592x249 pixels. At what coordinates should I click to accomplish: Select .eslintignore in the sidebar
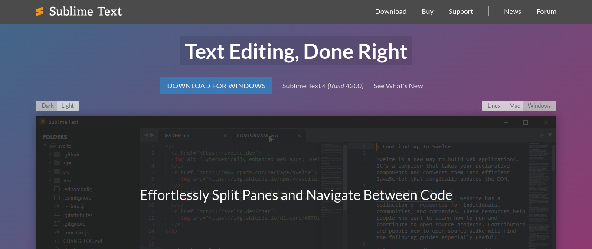[x=77, y=198]
